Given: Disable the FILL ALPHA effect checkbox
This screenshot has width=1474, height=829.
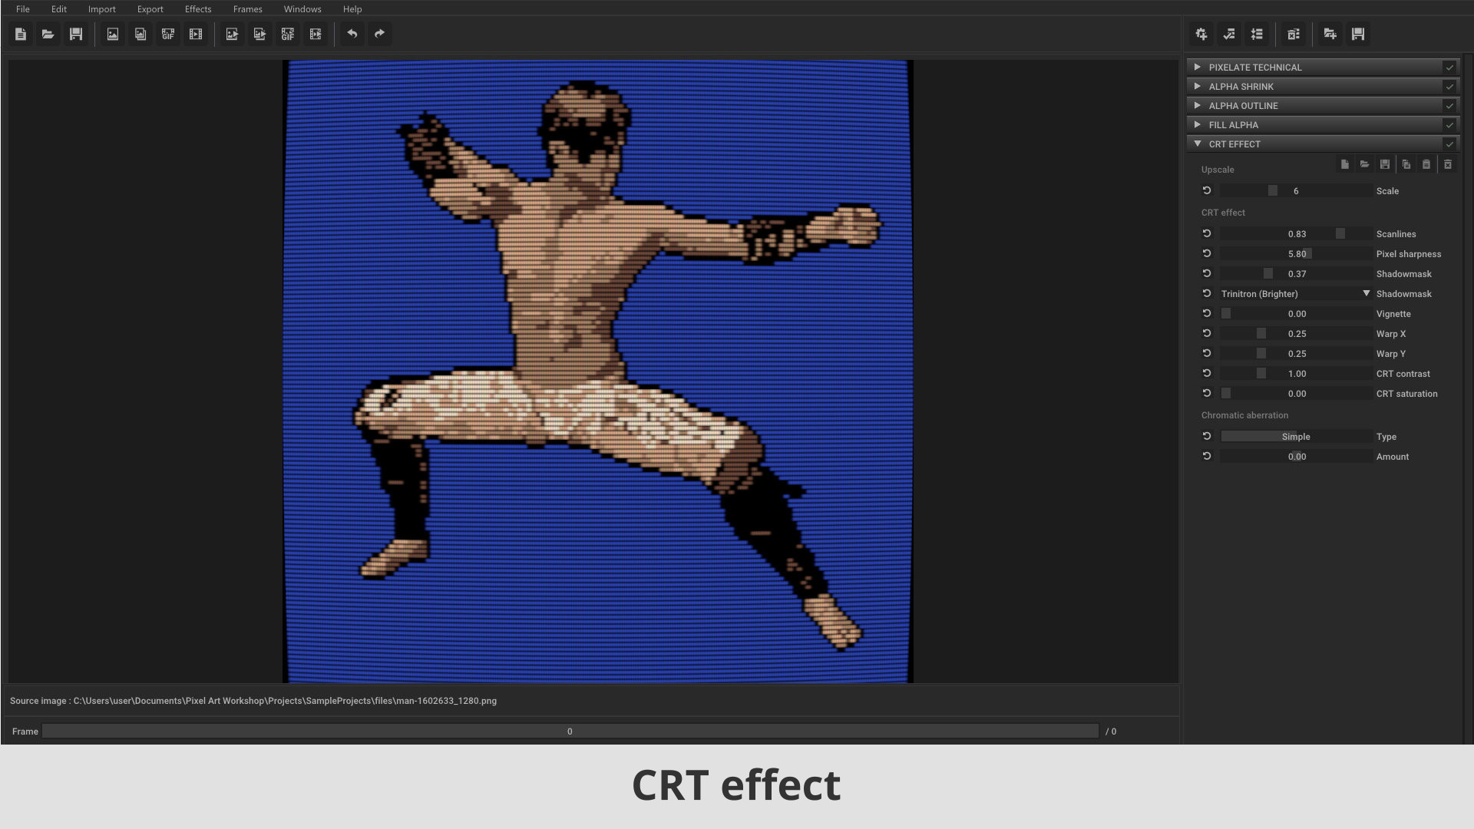Looking at the screenshot, I should point(1449,124).
